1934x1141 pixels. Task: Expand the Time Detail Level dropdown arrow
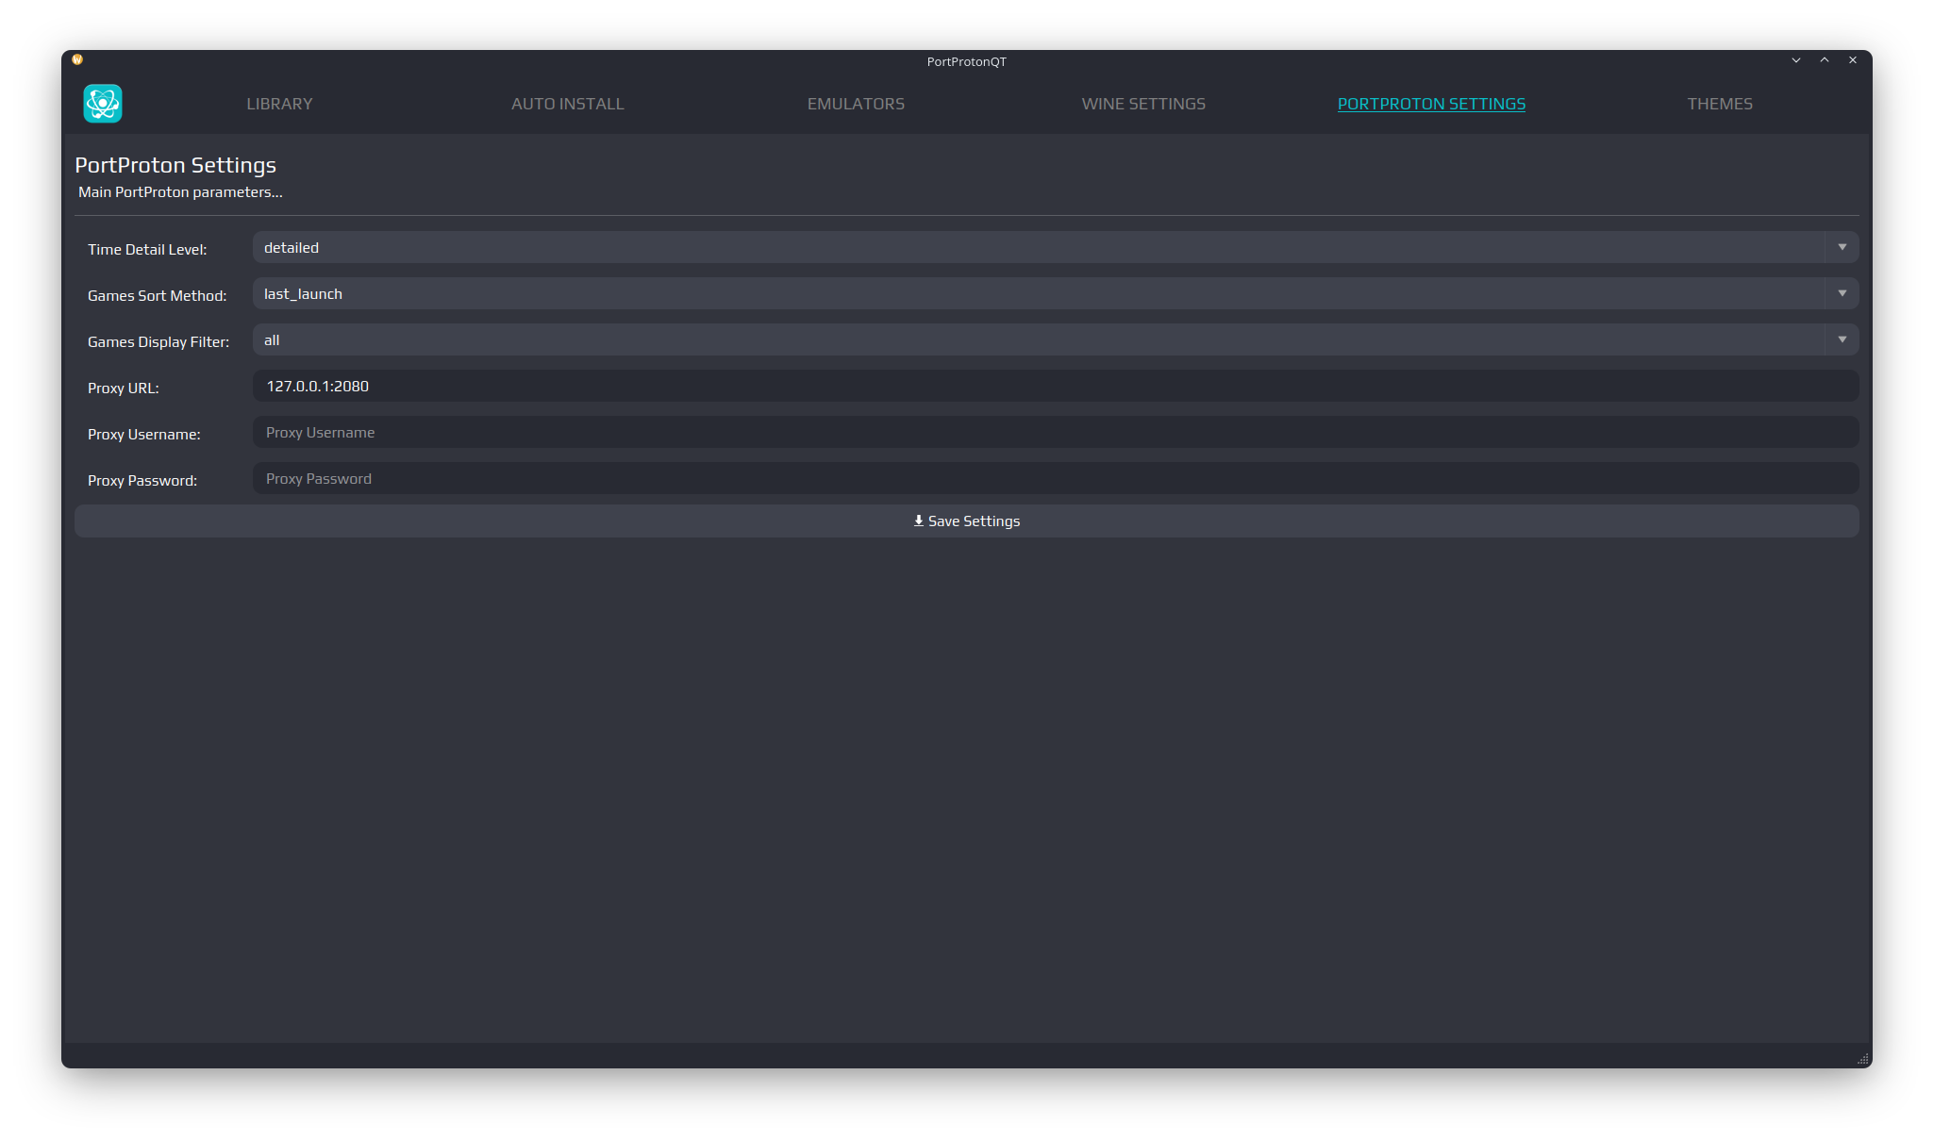tap(1842, 247)
